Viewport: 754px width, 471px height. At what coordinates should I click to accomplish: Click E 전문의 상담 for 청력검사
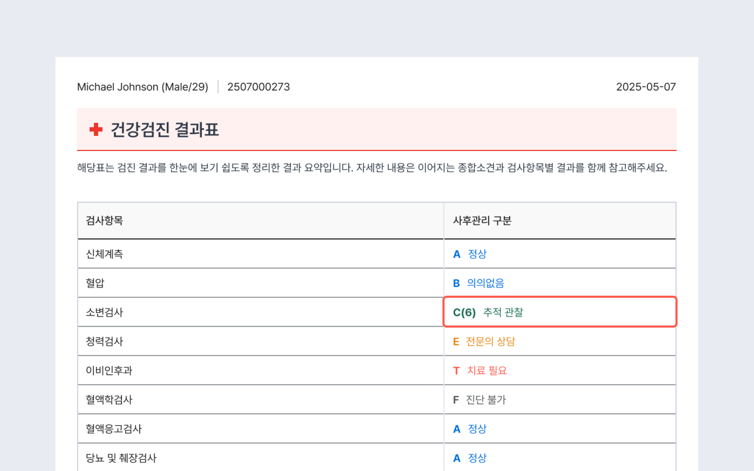[x=484, y=341]
